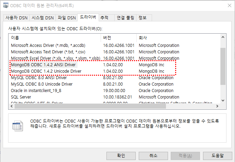Close the ODBC administrator window

pos(230,5)
